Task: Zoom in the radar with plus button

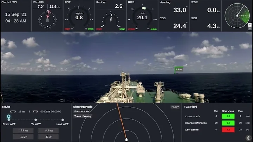Action: click(x=250, y=25)
